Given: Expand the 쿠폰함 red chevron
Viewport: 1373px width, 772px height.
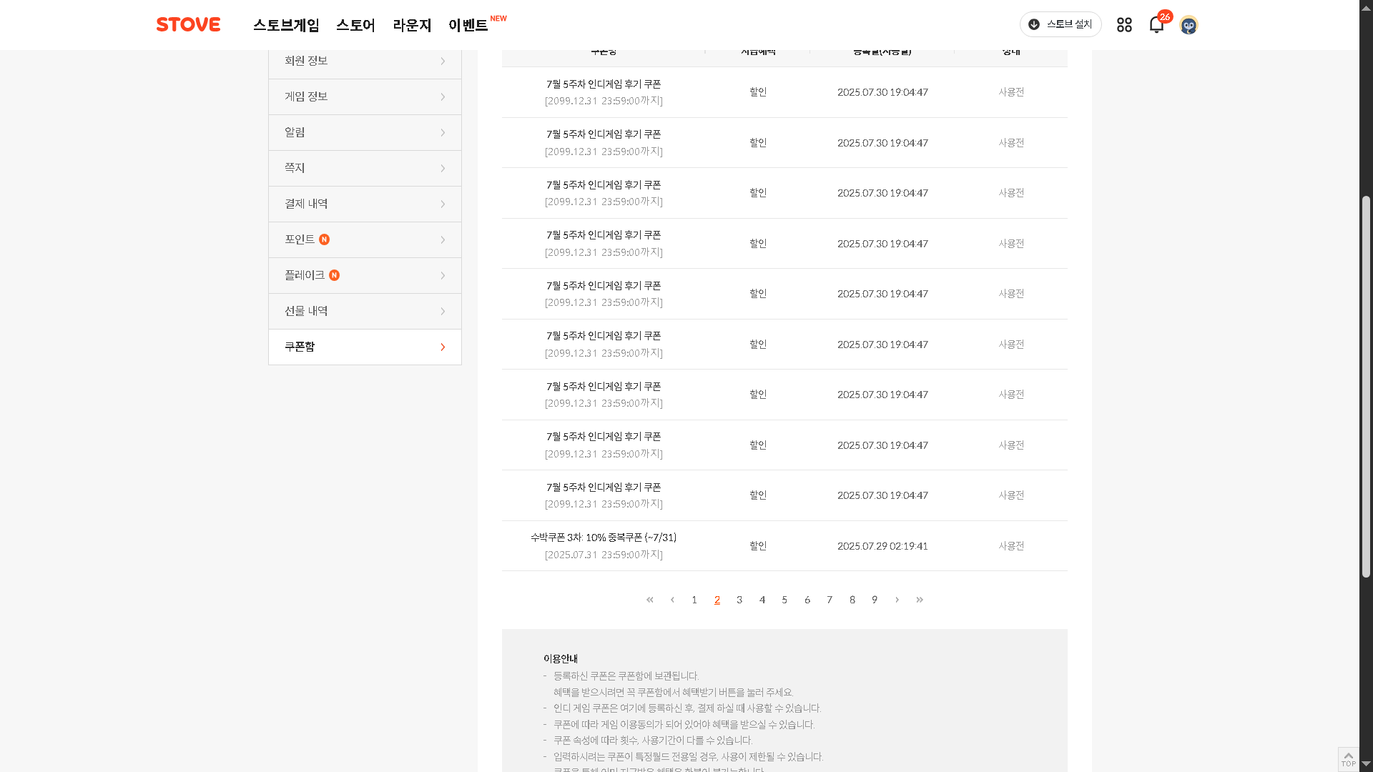Looking at the screenshot, I should (443, 347).
